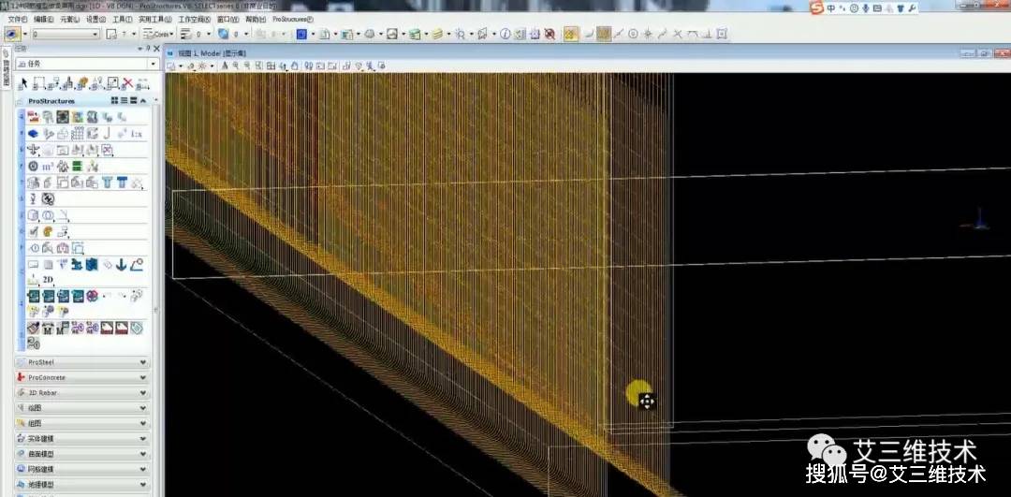
Task: Toggle the highlighted Keypoint snap mode
Action: coord(604,35)
